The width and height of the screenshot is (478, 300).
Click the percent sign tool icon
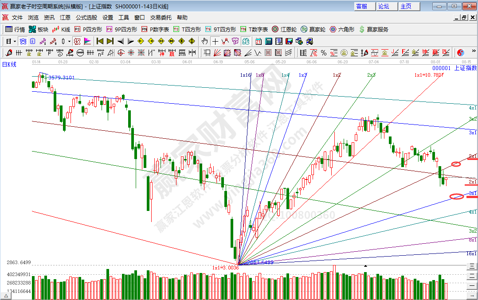click(323, 53)
